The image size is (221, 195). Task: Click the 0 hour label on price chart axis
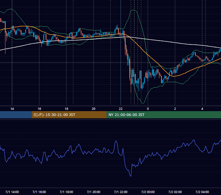pos(148,109)
